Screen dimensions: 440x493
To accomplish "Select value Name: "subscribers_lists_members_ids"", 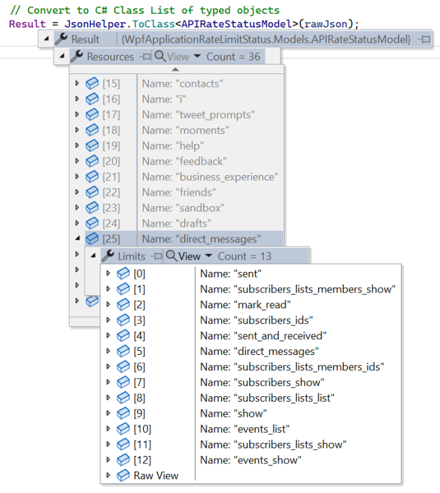I will 292,367.
